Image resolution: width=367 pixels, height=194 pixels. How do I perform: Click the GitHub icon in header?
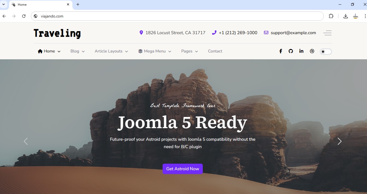coord(291,51)
